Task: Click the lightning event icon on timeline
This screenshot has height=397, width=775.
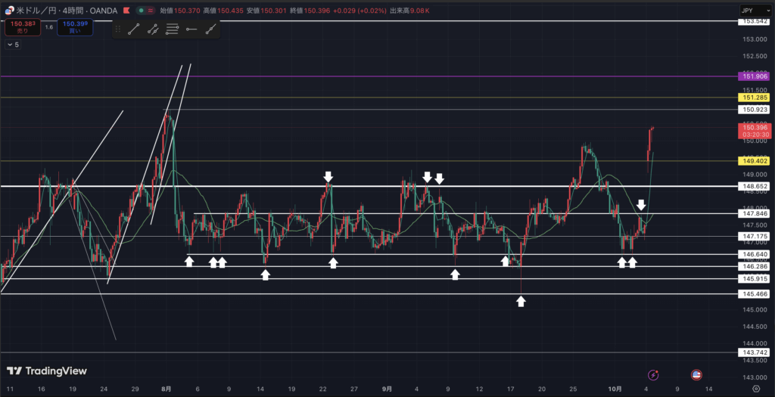Action: 653,375
